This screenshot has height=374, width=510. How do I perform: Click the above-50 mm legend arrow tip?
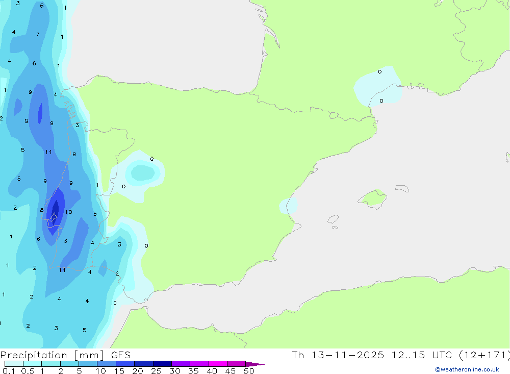click(x=254, y=364)
